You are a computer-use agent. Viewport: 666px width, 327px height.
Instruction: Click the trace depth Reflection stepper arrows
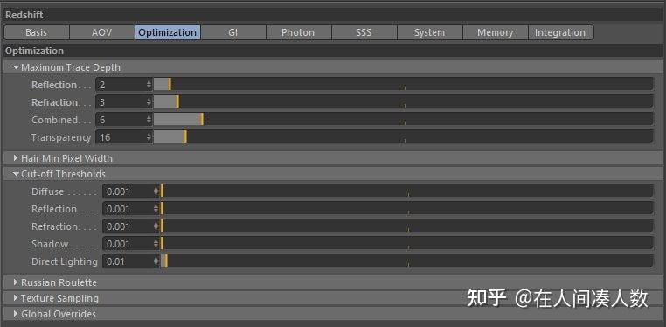click(x=149, y=85)
